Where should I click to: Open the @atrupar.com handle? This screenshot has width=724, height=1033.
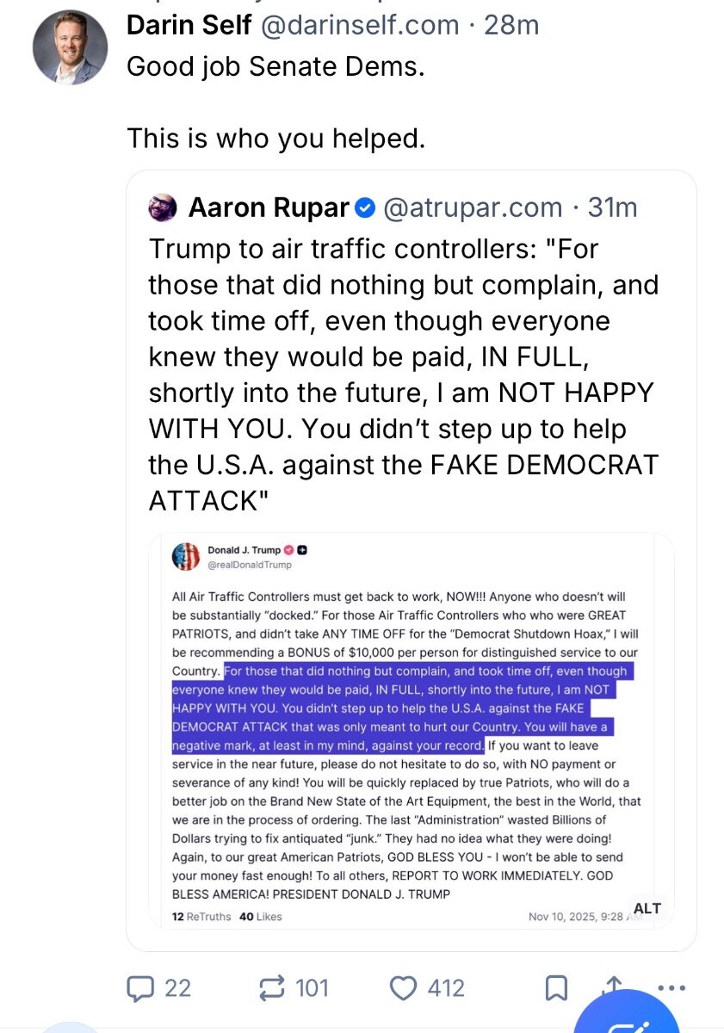tap(472, 207)
